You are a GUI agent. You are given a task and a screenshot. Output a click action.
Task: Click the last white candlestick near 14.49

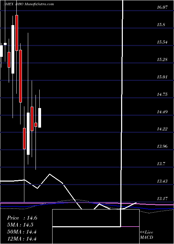pos(40,118)
